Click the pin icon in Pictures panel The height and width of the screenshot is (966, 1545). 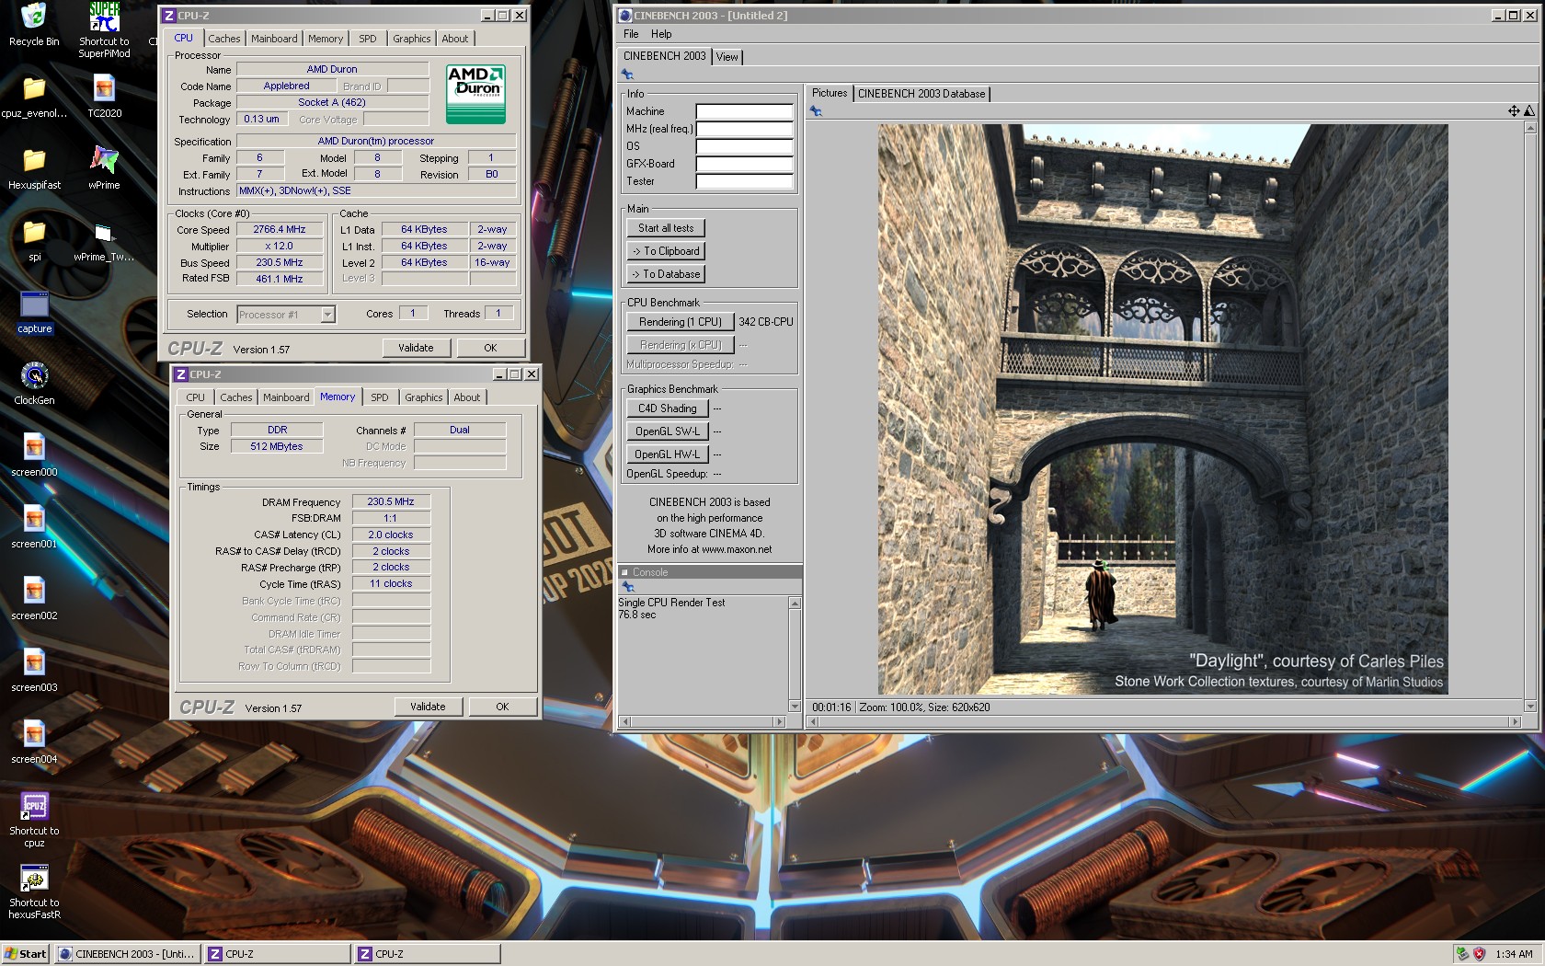coord(816,111)
